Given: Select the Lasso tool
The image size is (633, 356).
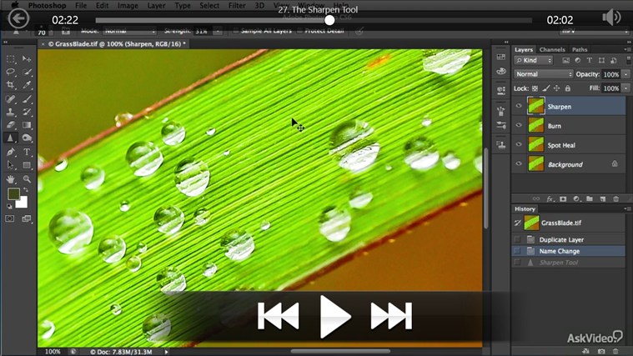Looking at the screenshot, I should click(x=11, y=73).
